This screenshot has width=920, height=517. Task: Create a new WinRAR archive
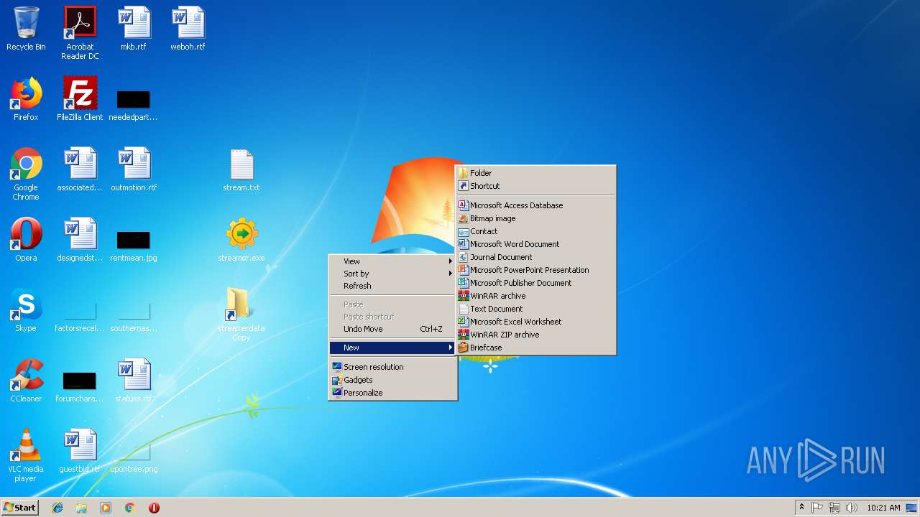point(535,296)
